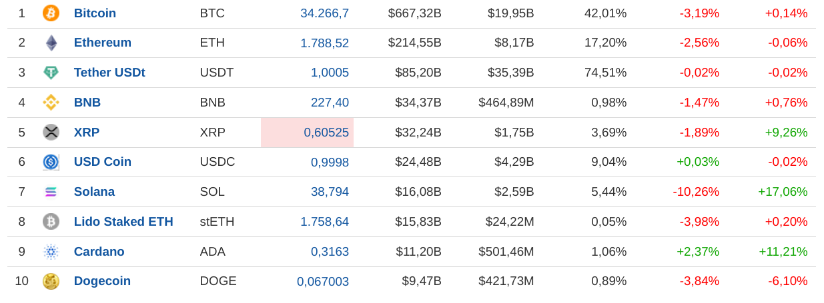Click the Solana striped logo icon
This screenshot has width=824, height=303.
51,192
